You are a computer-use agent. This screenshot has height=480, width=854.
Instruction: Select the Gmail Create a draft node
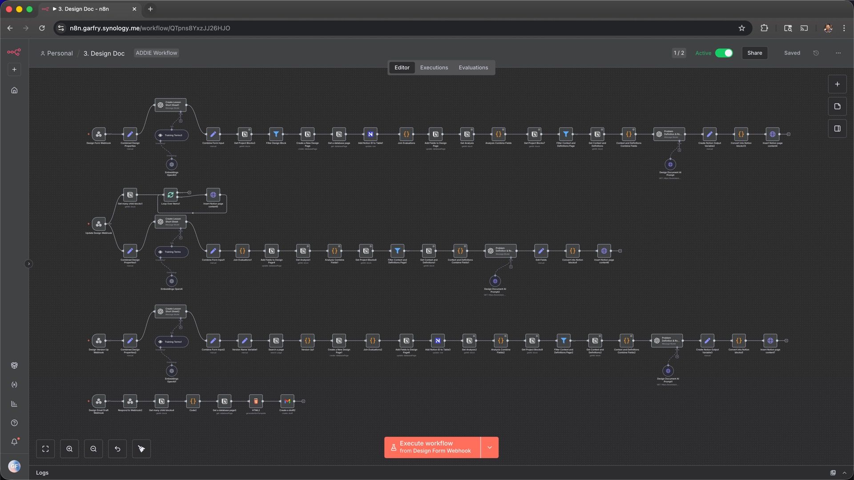(x=287, y=401)
